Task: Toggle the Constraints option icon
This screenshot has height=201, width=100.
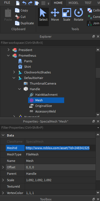Action: (90, 17)
